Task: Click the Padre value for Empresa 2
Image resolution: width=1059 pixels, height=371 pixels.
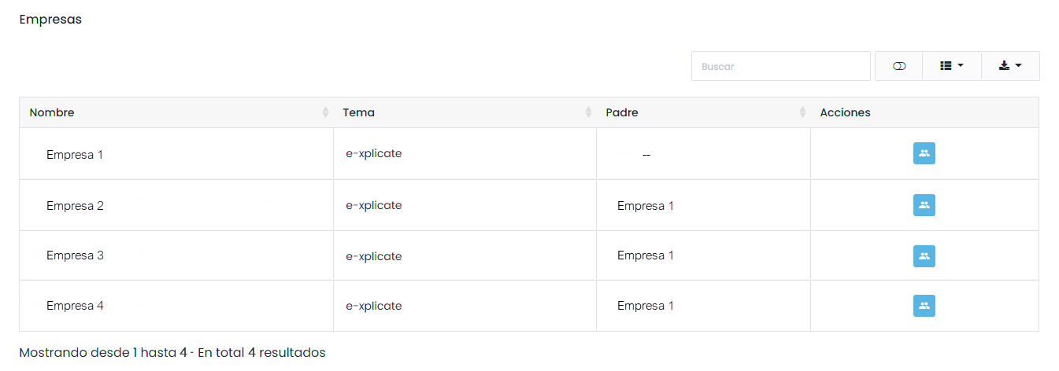Action: tap(645, 206)
